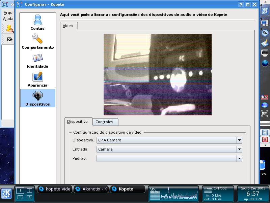Image resolution: width=270 pixels, height=203 pixels.
Task: Switch to the Vídeo tab
Action: [x=69, y=26]
